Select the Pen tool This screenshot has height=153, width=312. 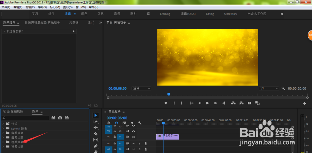[x=96, y=146]
